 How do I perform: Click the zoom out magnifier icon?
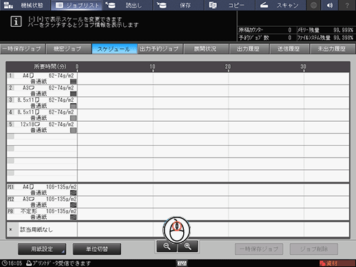pyautogui.click(x=167, y=246)
